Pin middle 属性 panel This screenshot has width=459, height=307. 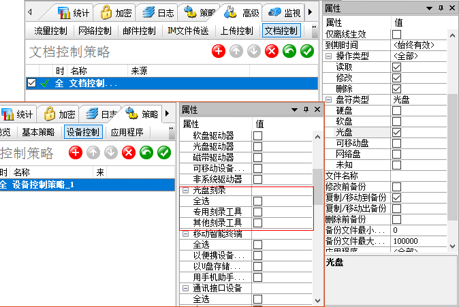coord(306,110)
